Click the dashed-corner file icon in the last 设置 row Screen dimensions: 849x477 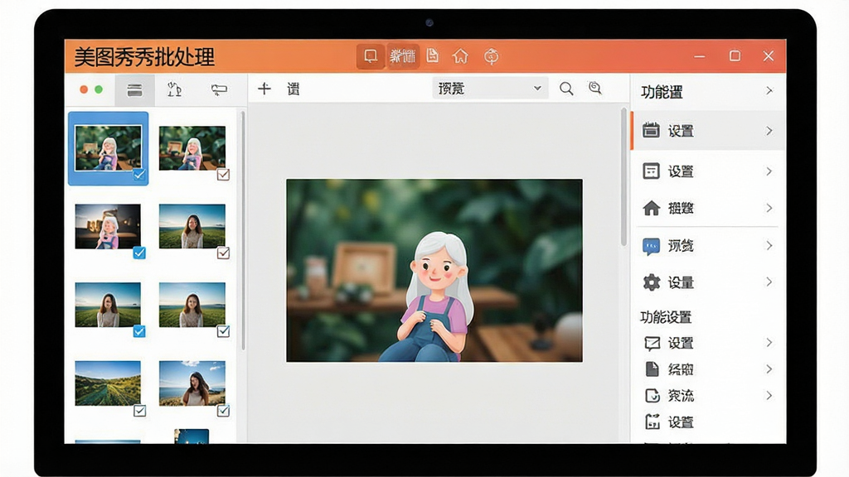[652, 422]
